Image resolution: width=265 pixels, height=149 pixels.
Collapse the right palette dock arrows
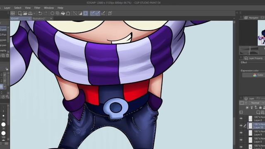point(237,13)
